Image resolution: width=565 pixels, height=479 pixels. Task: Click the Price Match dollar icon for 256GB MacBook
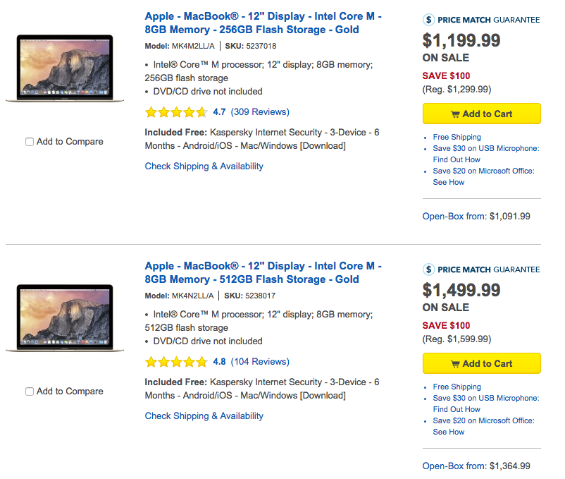click(428, 20)
